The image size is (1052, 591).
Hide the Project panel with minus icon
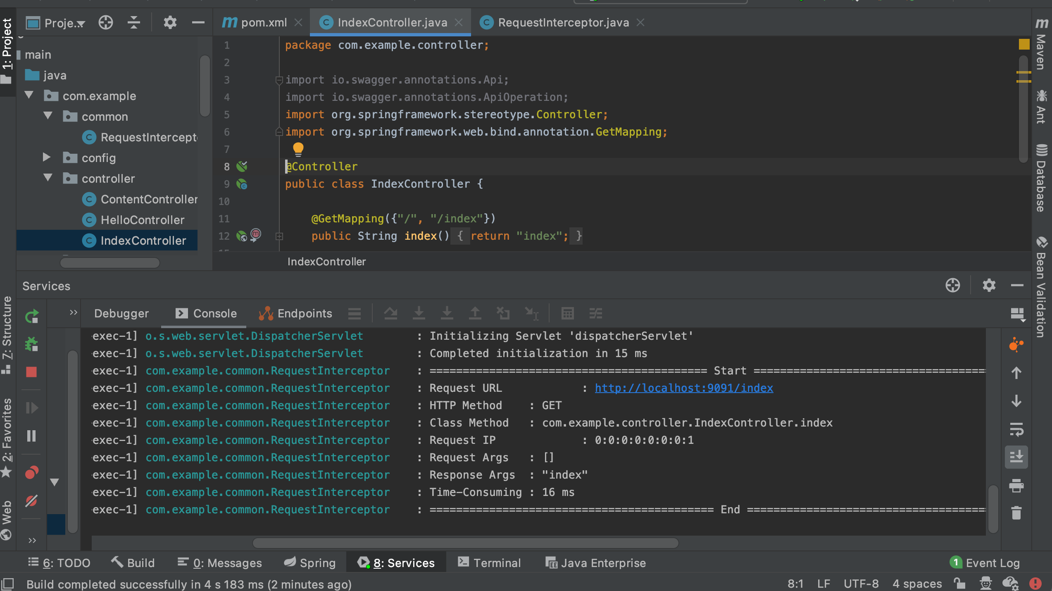coord(198,22)
